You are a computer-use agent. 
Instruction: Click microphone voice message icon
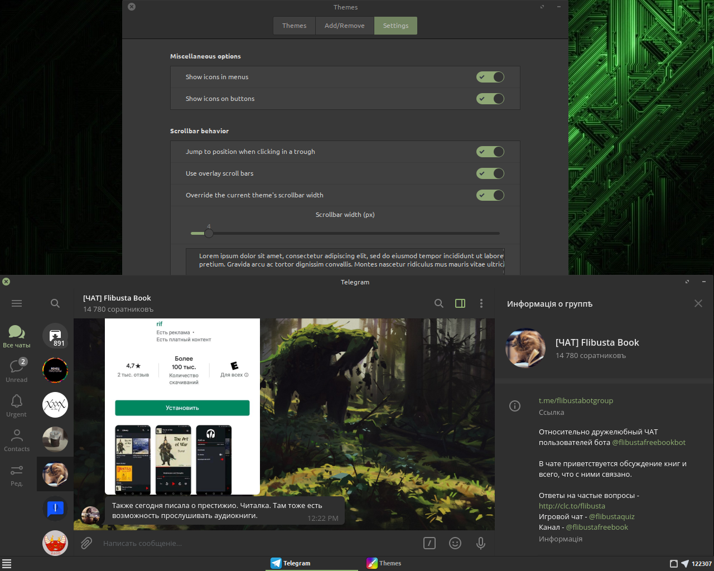pyautogui.click(x=481, y=543)
